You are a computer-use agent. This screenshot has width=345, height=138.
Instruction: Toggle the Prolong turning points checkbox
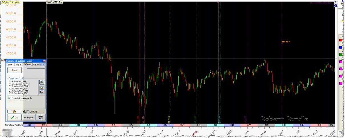(10, 98)
